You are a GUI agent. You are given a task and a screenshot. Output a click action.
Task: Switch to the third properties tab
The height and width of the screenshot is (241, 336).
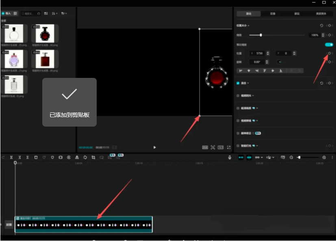click(x=297, y=13)
